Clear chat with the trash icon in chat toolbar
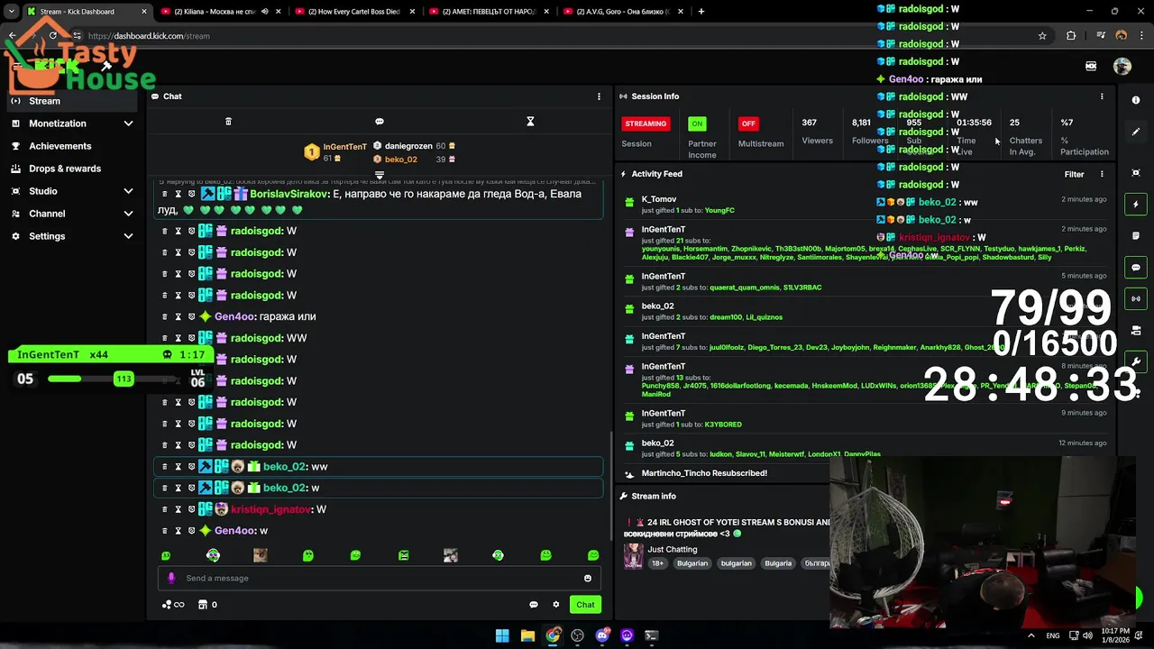The width and height of the screenshot is (1154, 649). point(228,122)
